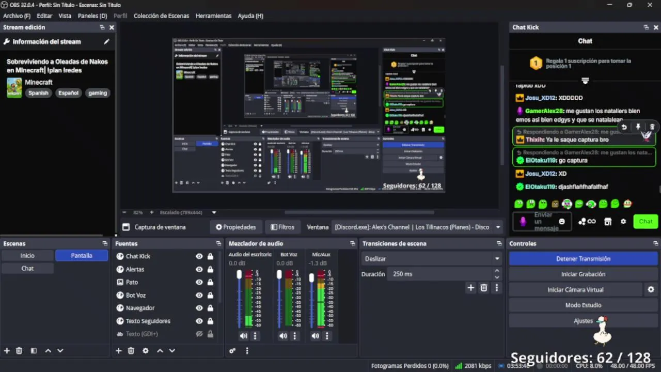Mute the Mic/Aux track
661x372 pixels.
click(x=316, y=336)
